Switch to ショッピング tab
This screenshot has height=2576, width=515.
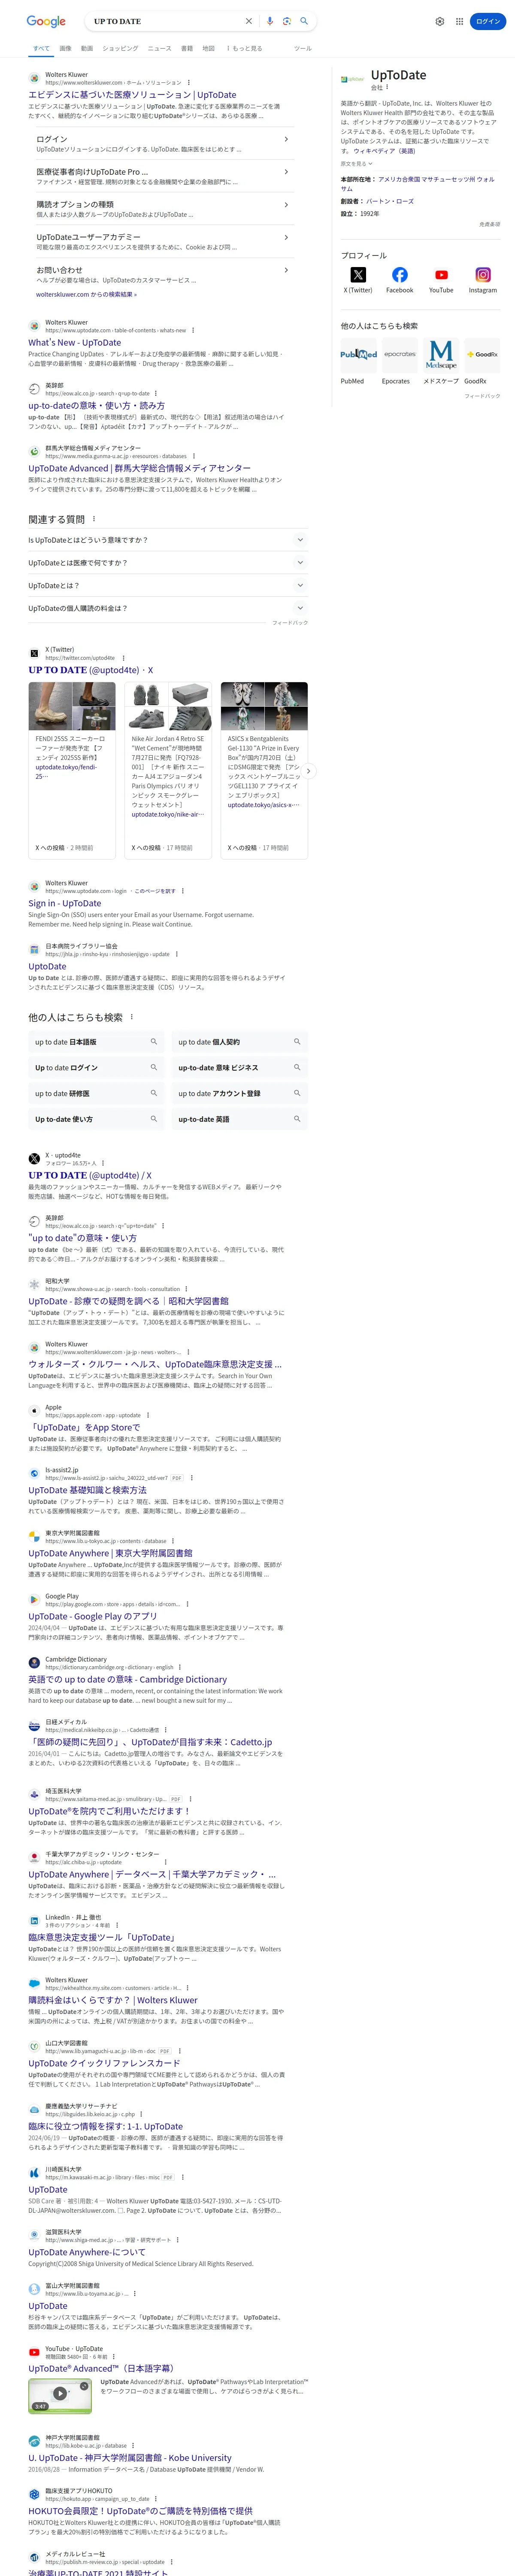click(x=120, y=48)
